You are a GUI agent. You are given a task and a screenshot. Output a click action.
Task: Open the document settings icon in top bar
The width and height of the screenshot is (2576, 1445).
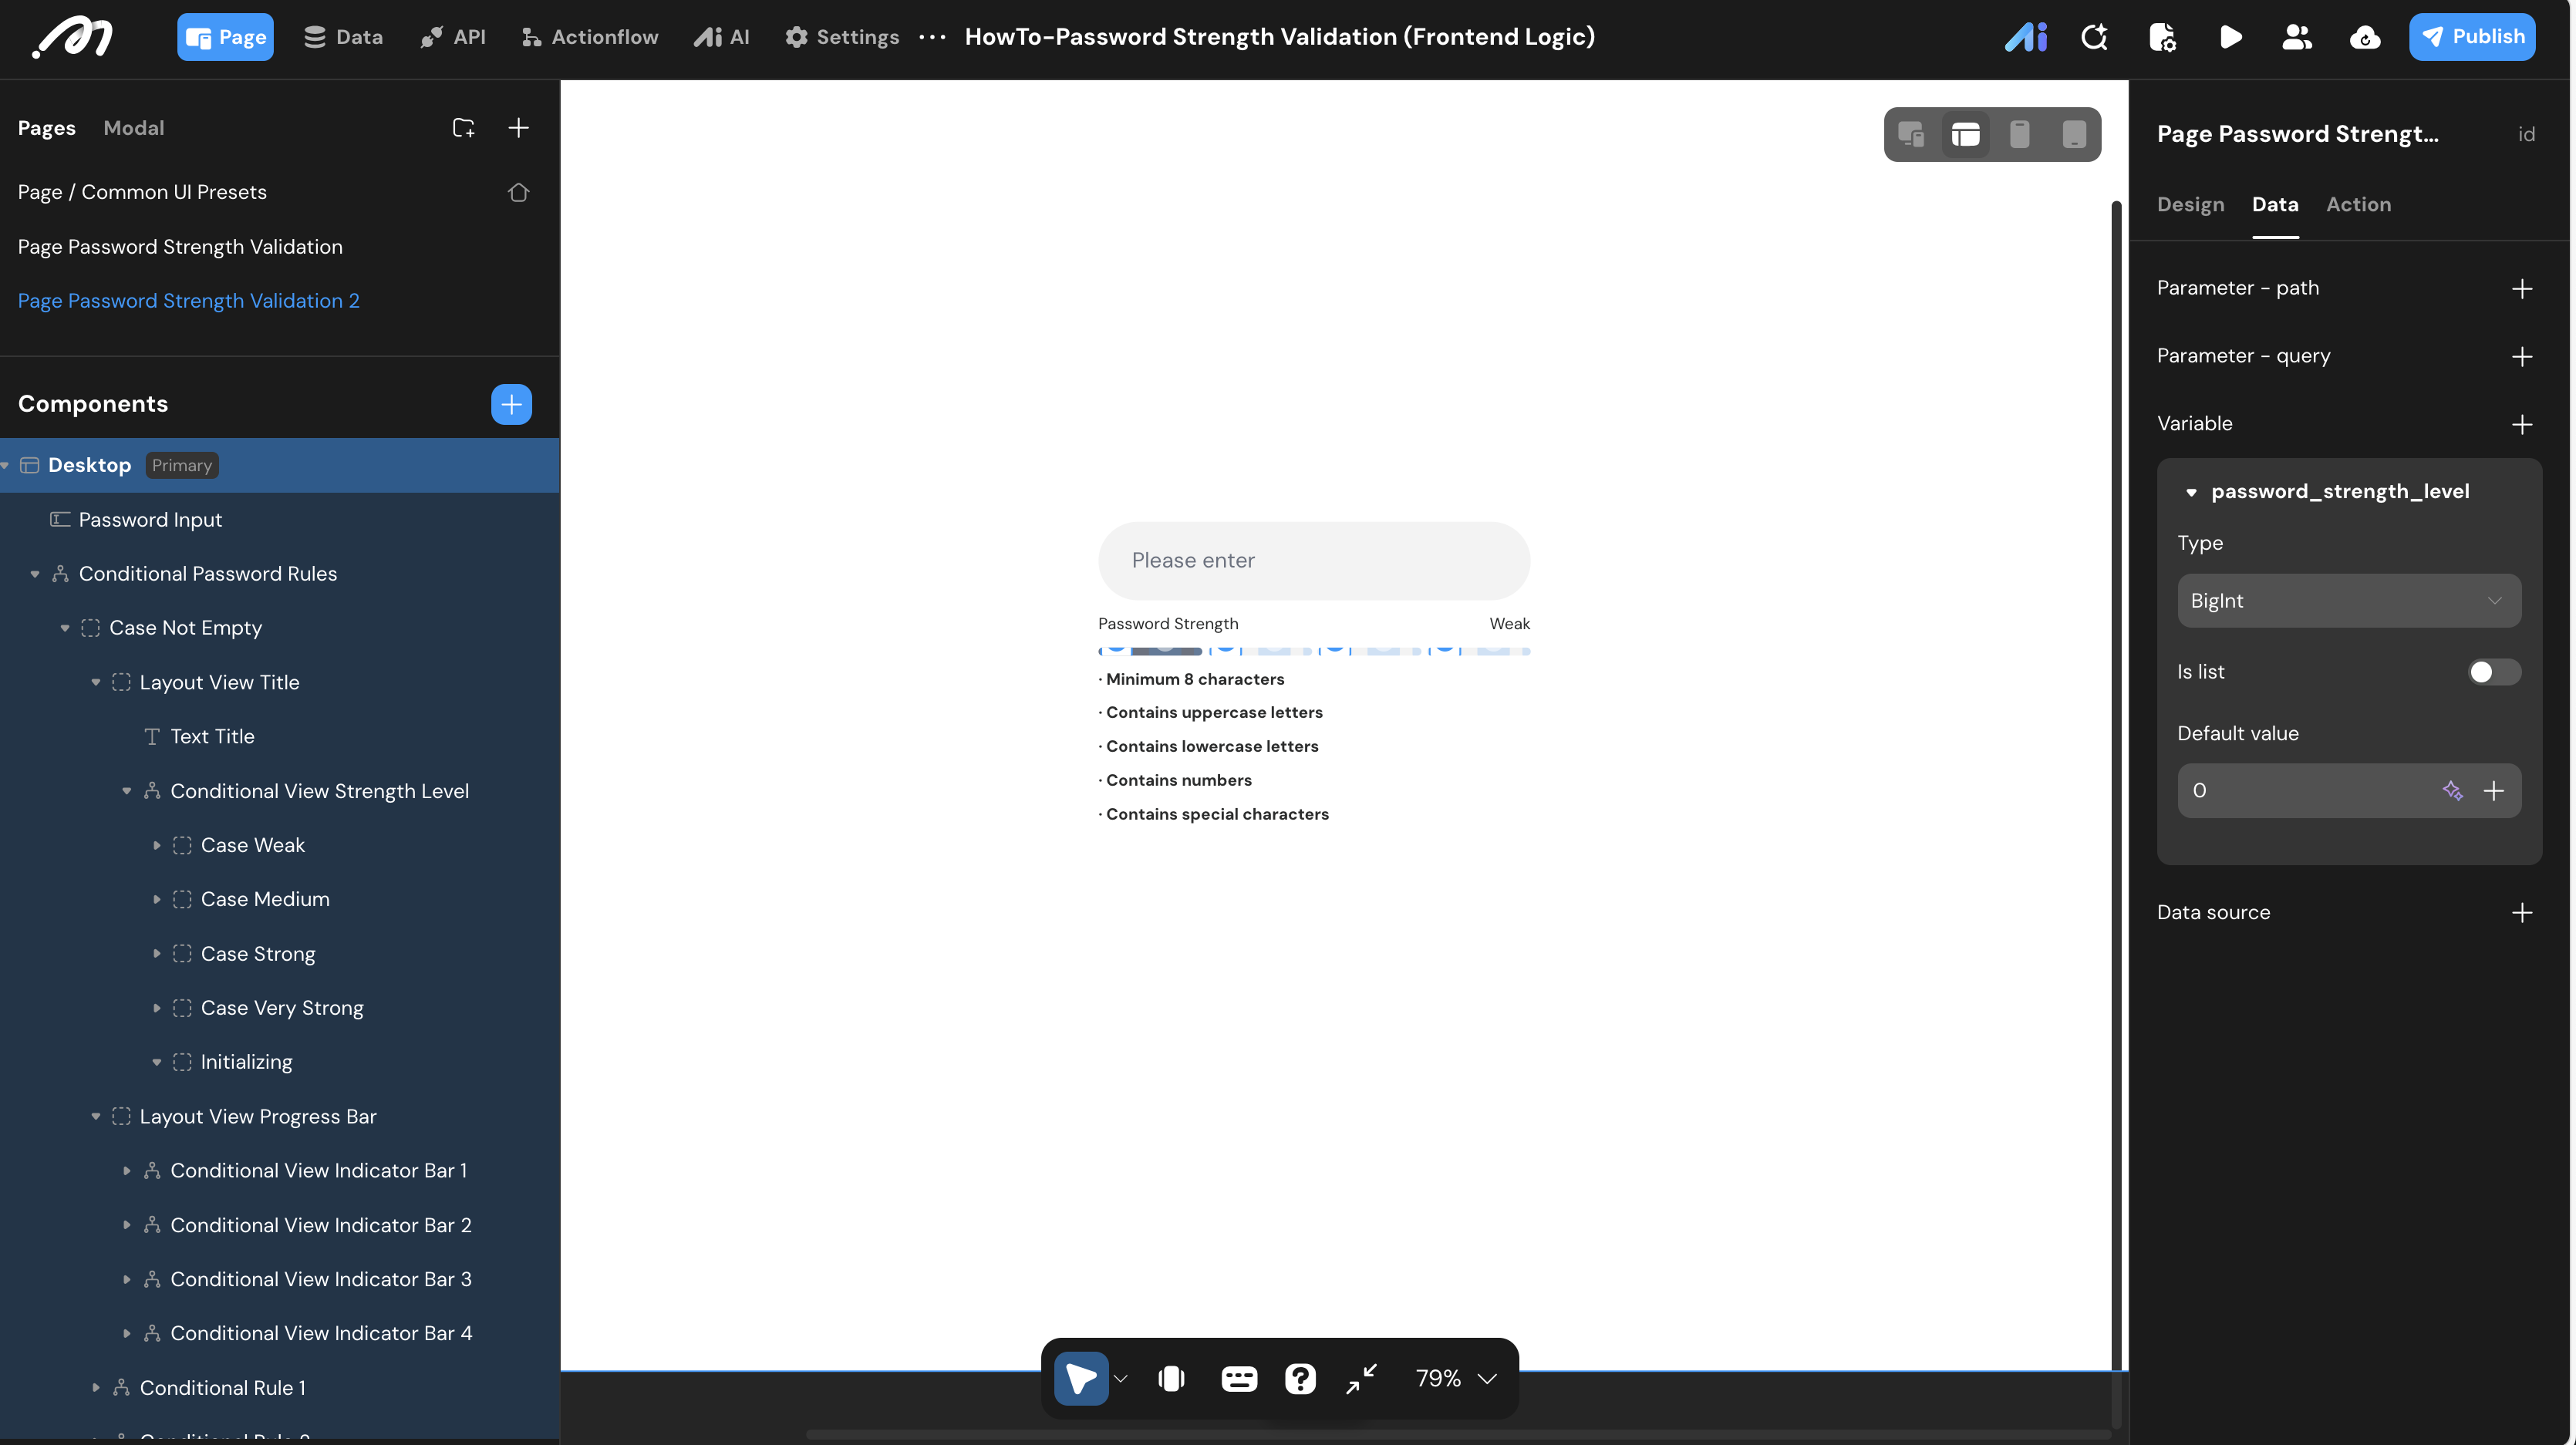[2162, 37]
